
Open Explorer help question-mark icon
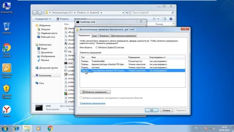[x=171, y=19]
